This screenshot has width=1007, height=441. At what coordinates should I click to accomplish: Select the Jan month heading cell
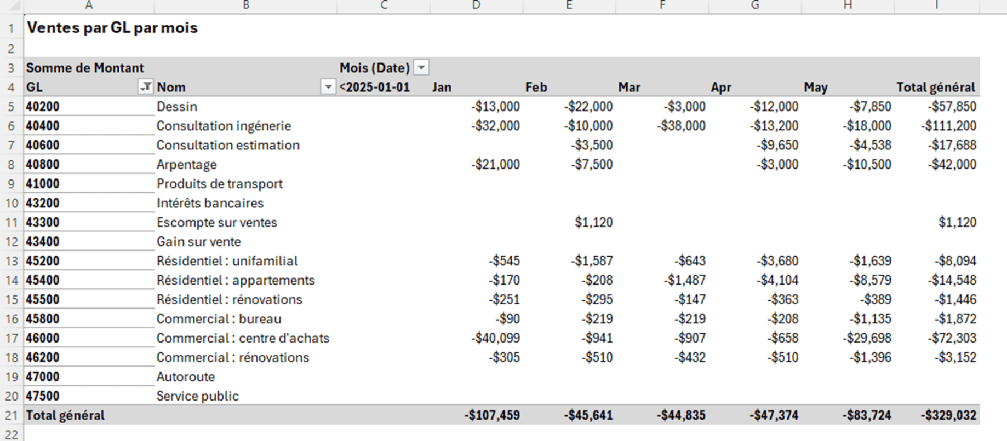click(442, 87)
